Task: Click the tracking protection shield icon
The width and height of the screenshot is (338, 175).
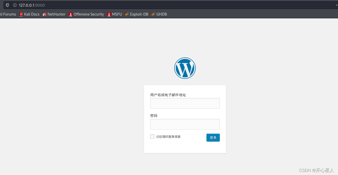Action: [x=7, y=5]
